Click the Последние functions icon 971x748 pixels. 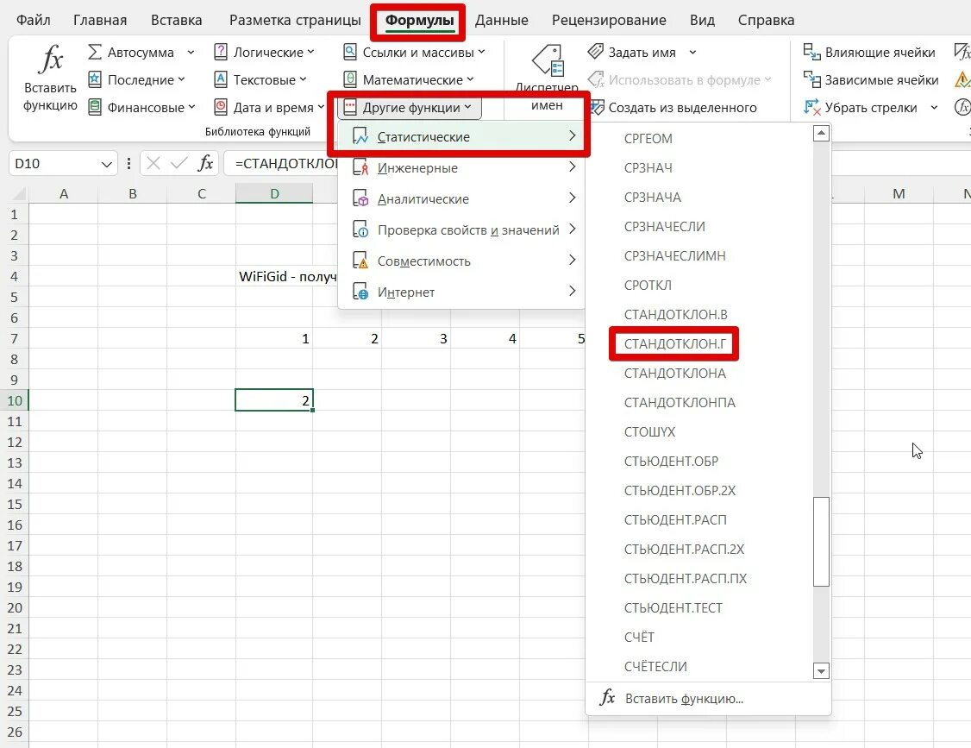coord(95,79)
